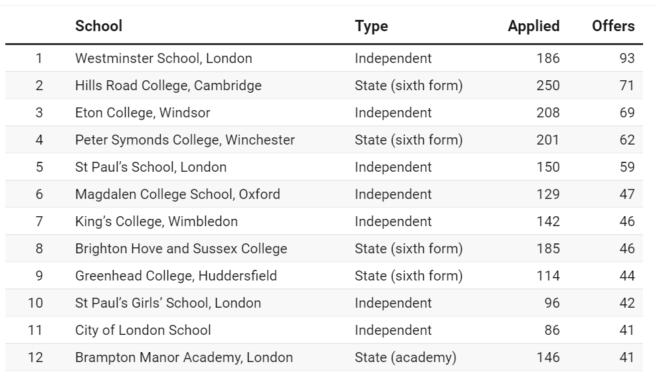Click the School column header
The height and width of the screenshot is (372, 657).
click(x=99, y=26)
